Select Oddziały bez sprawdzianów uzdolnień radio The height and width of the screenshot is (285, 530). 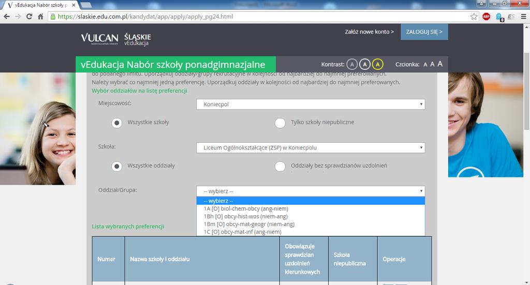(x=280, y=167)
